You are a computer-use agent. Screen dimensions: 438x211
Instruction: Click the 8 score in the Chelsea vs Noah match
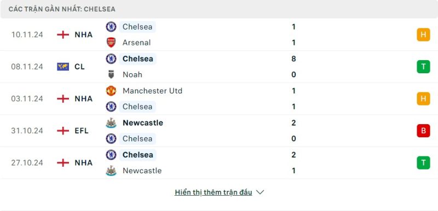click(293, 59)
